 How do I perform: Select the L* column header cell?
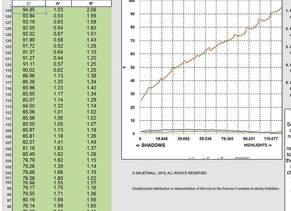(29, 3)
